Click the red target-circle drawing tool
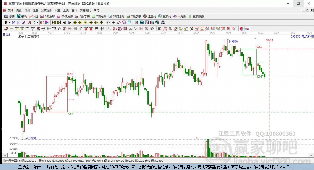This screenshot has width=314, height=170. coord(64,28)
